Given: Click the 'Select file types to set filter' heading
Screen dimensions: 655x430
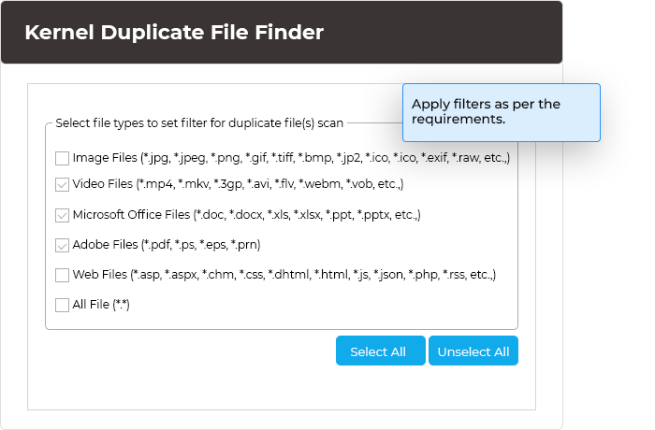Looking at the screenshot, I should click(199, 123).
